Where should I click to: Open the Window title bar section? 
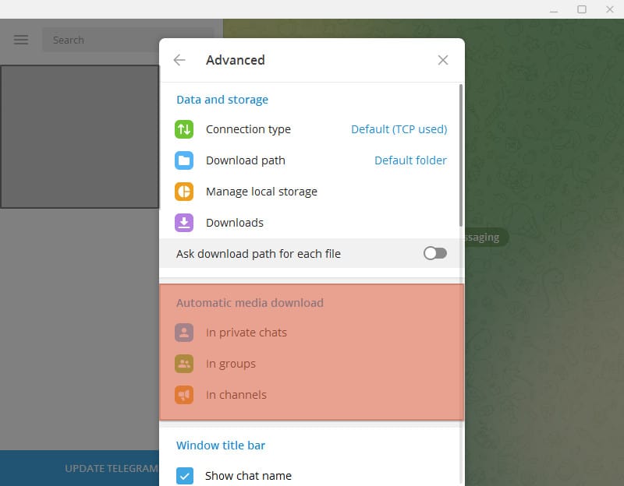222,445
